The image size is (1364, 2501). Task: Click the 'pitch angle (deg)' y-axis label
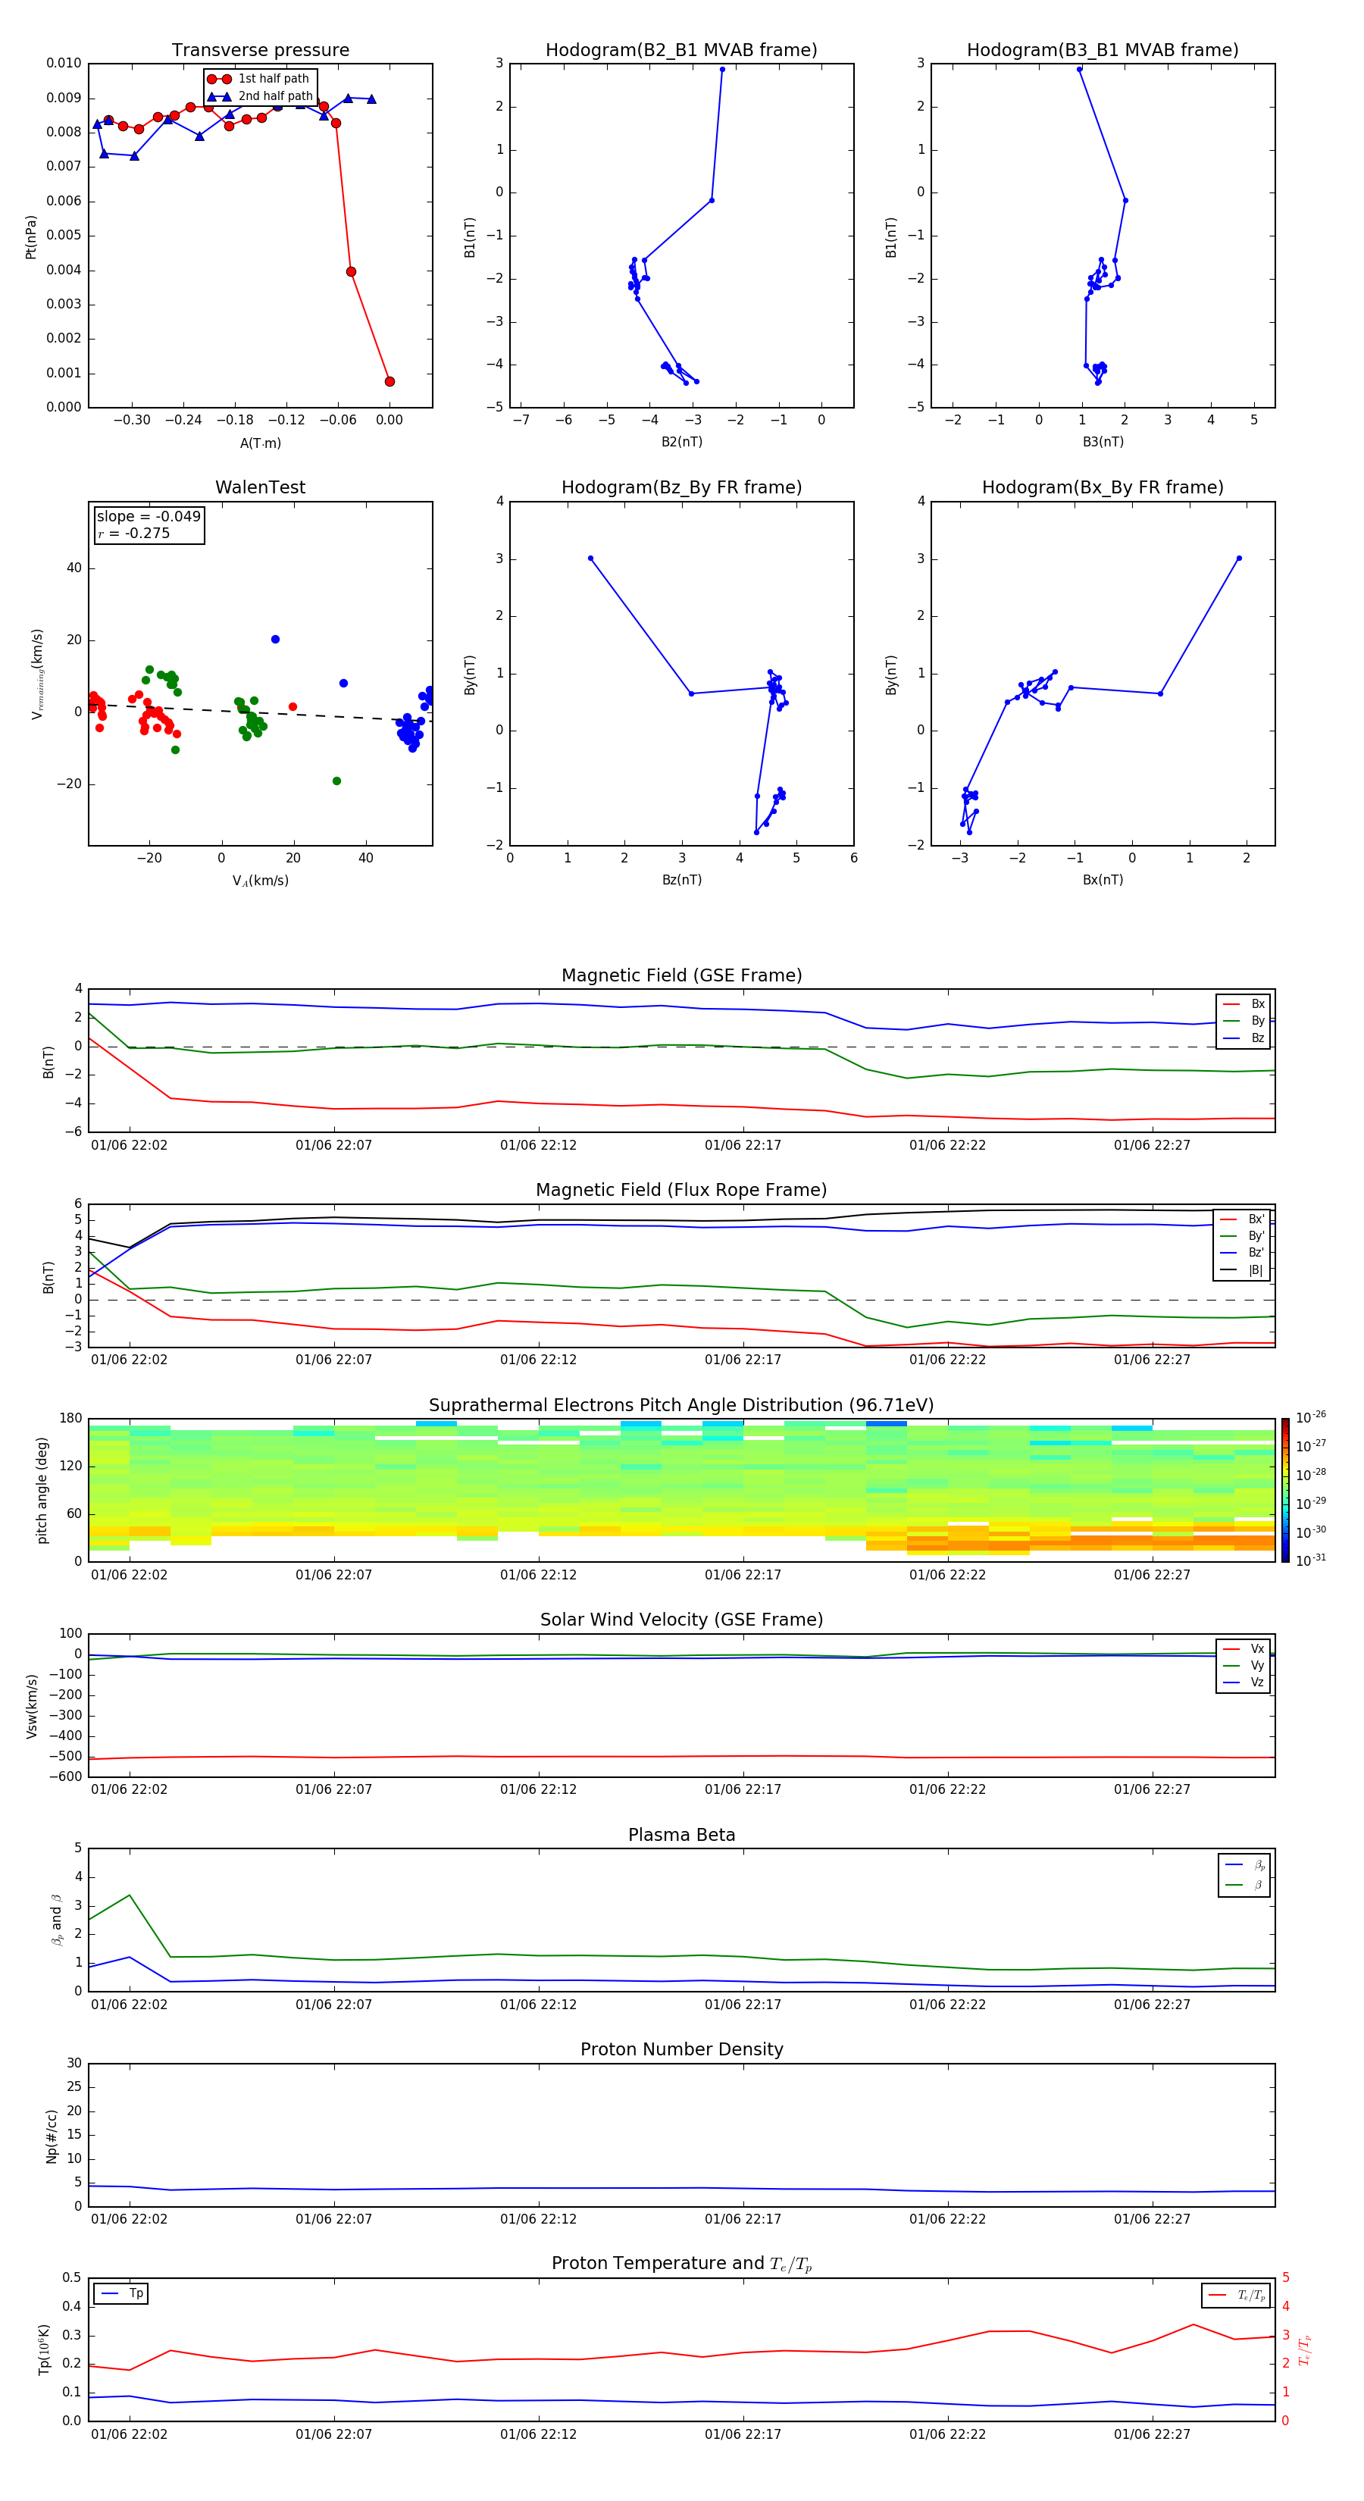(42, 1490)
